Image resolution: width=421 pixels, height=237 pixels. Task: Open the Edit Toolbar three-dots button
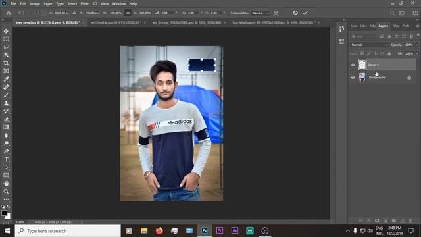[x=6, y=199]
